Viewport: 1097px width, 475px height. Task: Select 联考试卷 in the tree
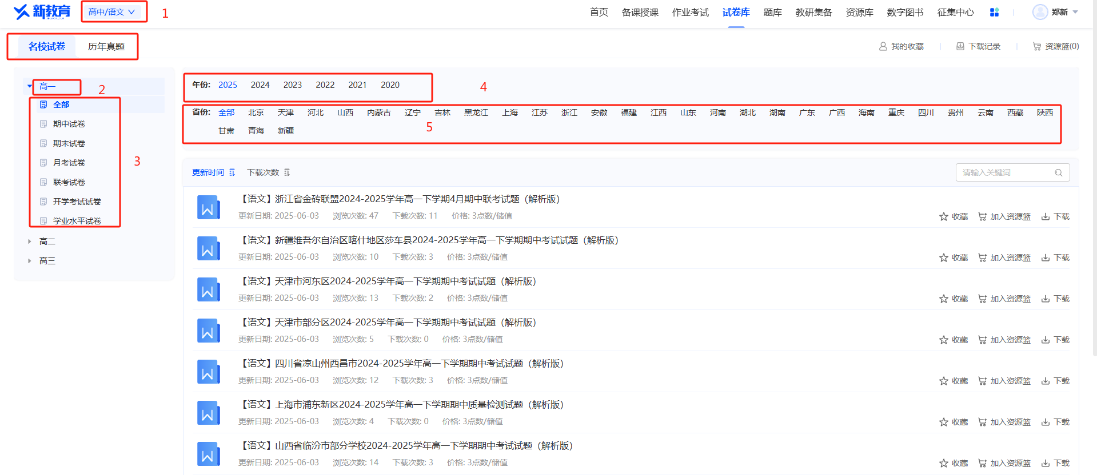[69, 182]
